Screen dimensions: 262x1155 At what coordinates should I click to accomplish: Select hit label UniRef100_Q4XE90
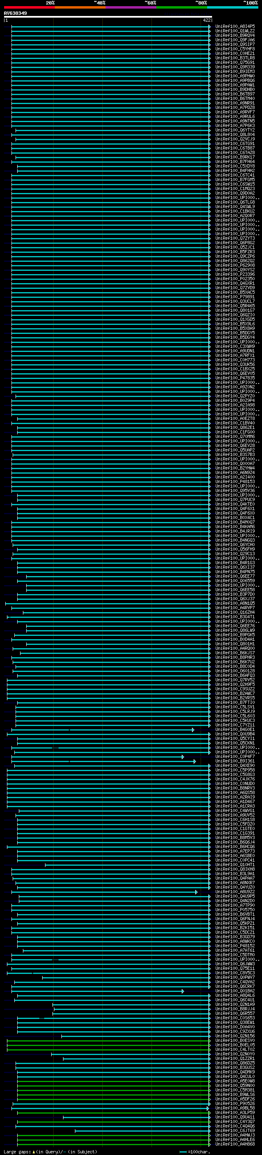(235, 765)
